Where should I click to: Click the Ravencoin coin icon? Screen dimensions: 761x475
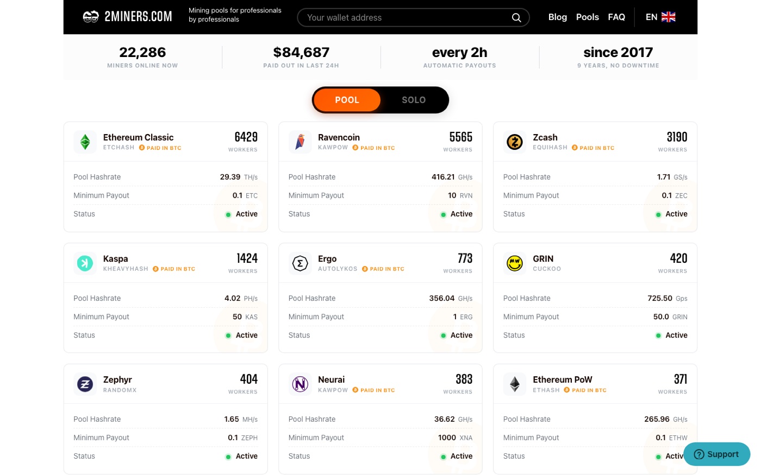[300, 142]
